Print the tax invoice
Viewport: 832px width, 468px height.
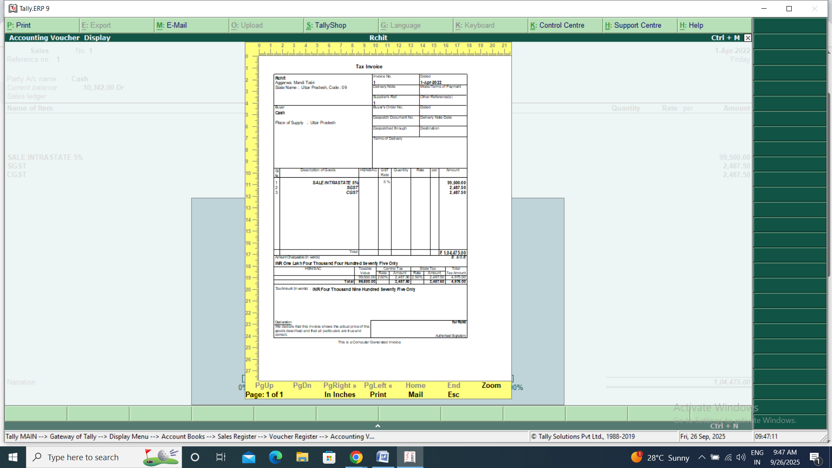377,394
